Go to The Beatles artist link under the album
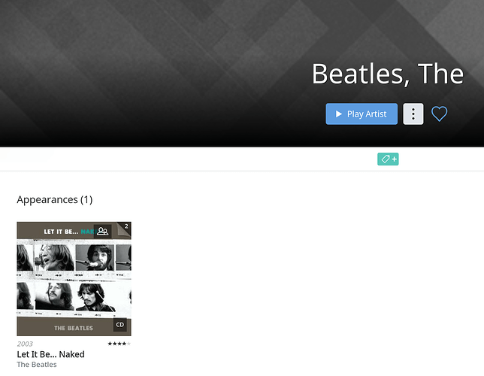Viewport: 484px width, 376px height. (37, 365)
